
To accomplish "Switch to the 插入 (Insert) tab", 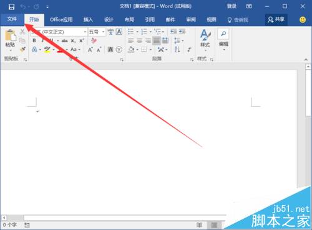I will point(88,20).
